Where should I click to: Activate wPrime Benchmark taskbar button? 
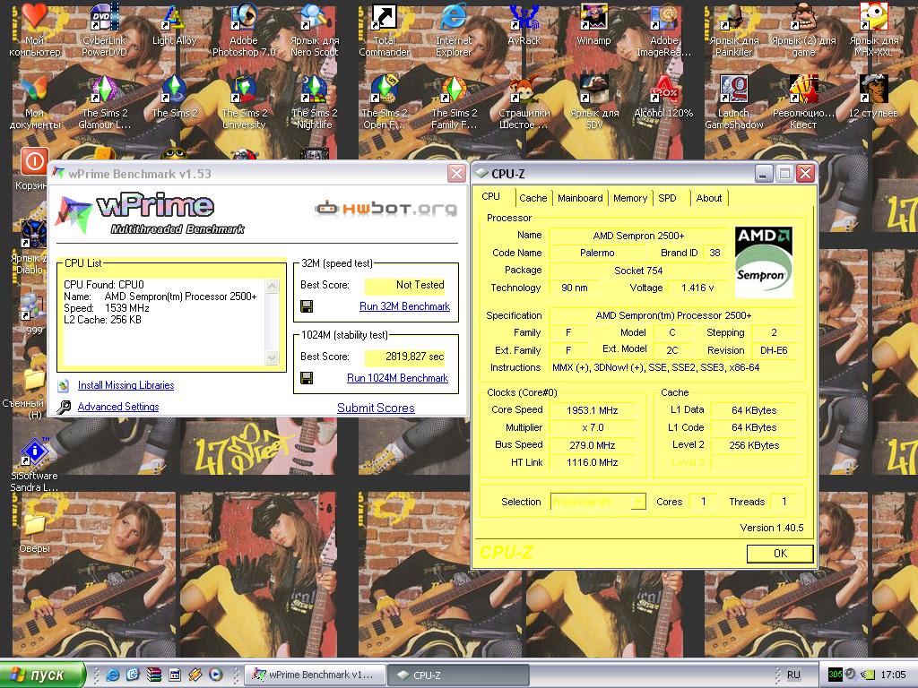coord(315,675)
